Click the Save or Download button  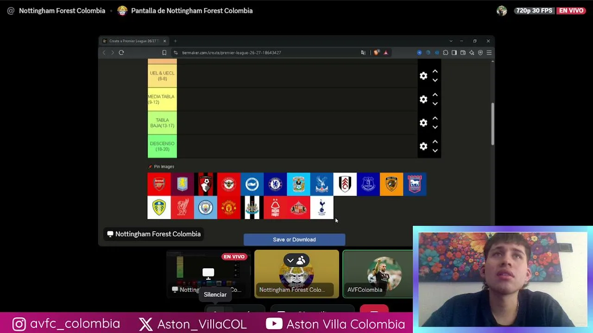(294, 240)
